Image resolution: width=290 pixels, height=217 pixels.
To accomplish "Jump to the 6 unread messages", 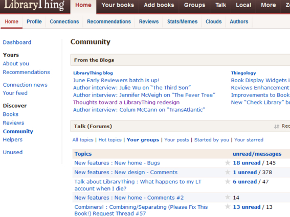I will click(244, 182).
